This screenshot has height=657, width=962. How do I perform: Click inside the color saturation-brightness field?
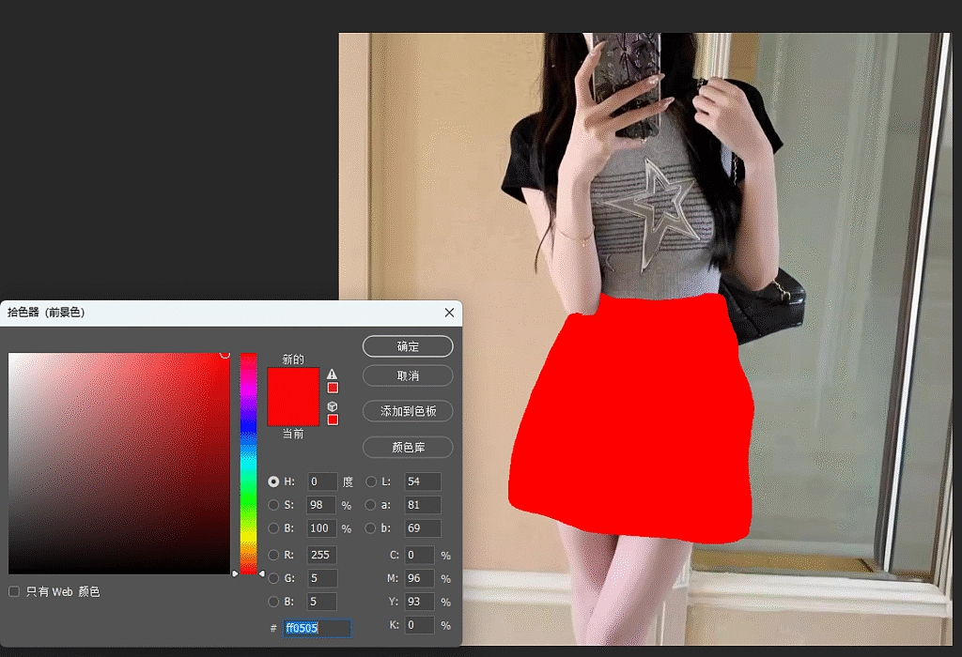[x=119, y=464]
